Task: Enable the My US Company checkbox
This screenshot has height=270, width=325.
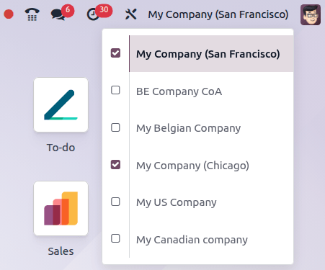Action: [115, 202]
